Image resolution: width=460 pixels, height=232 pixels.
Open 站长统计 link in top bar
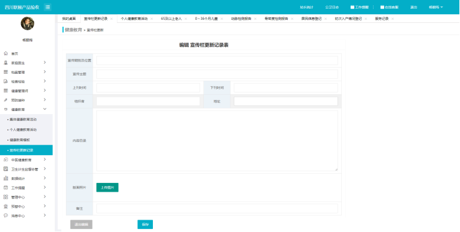pos(306,7)
